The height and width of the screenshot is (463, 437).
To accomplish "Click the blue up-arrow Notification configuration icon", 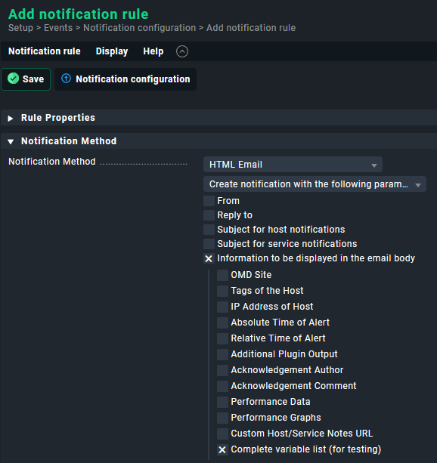I will pyautogui.click(x=66, y=79).
